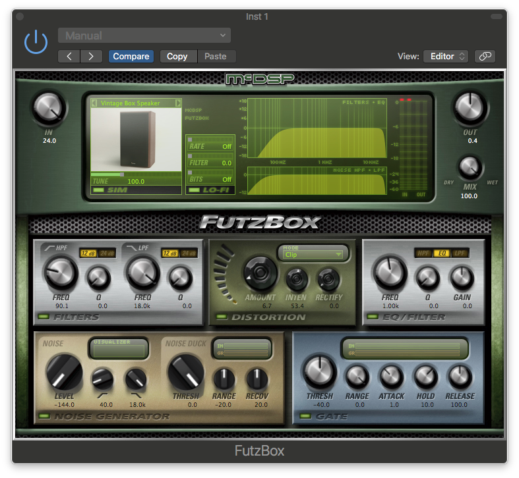The width and height of the screenshot is (519, 478).
Task: Click the gate ATTACK knob
Action: point(391,377)
